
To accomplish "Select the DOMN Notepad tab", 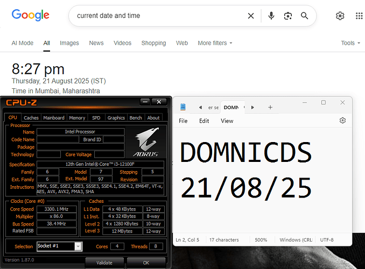I will [x=231, y=108].
